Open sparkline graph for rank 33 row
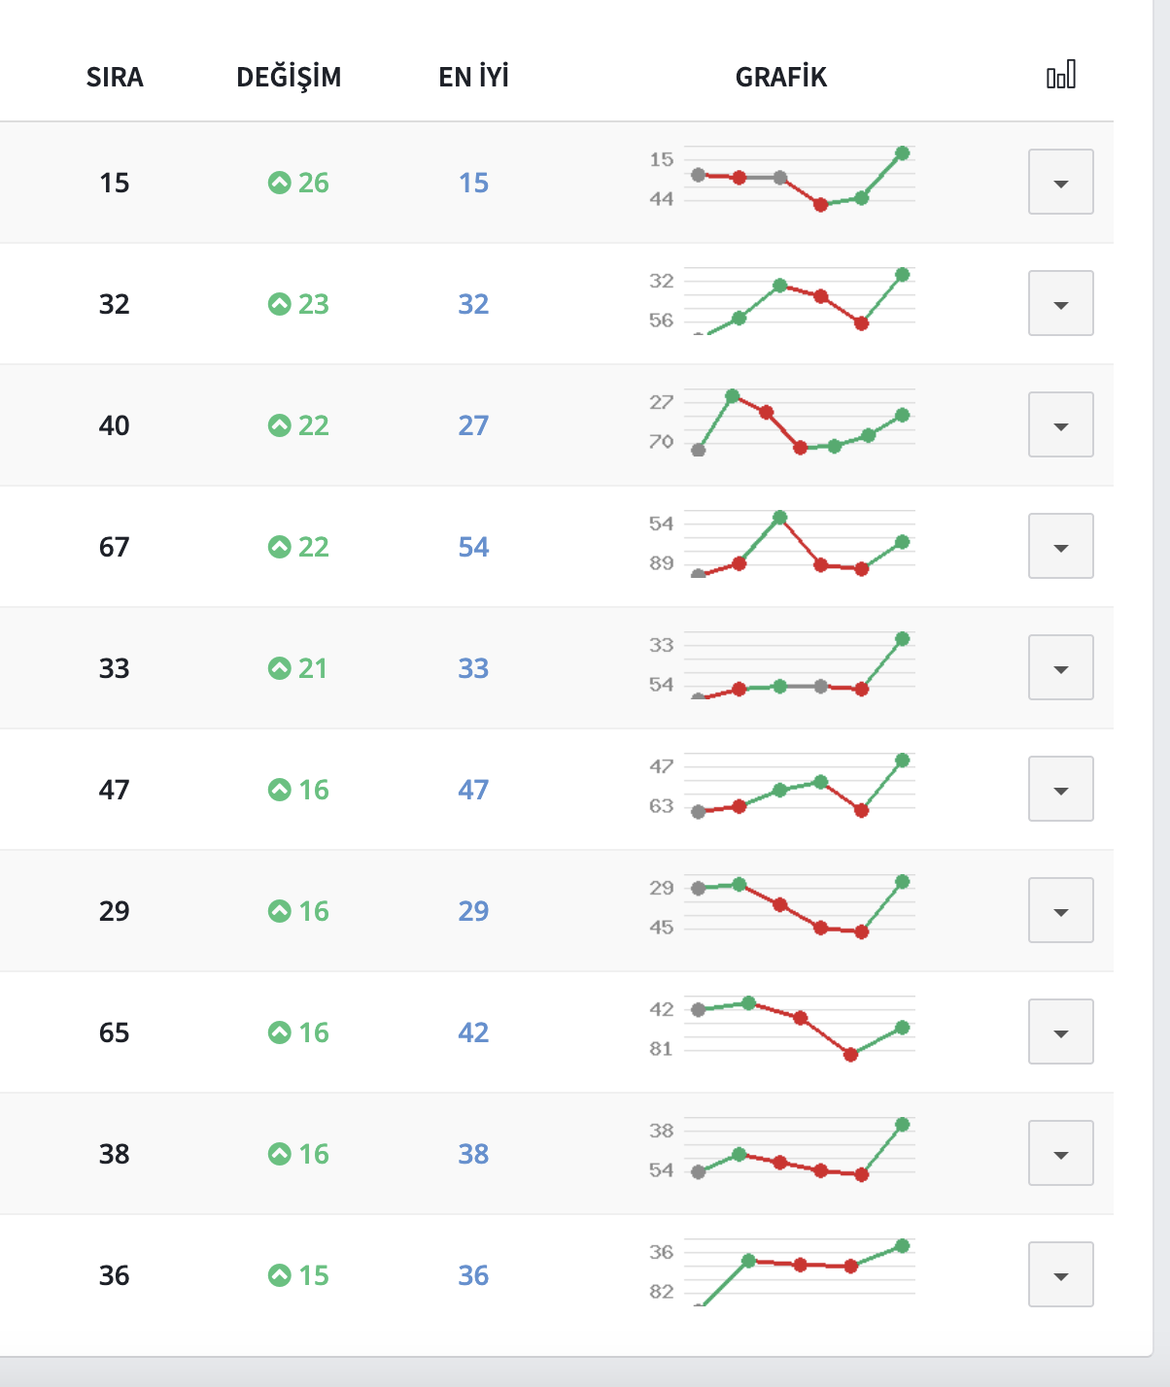Screen dimensions: 1170x1387 click(x=782, y=666)
